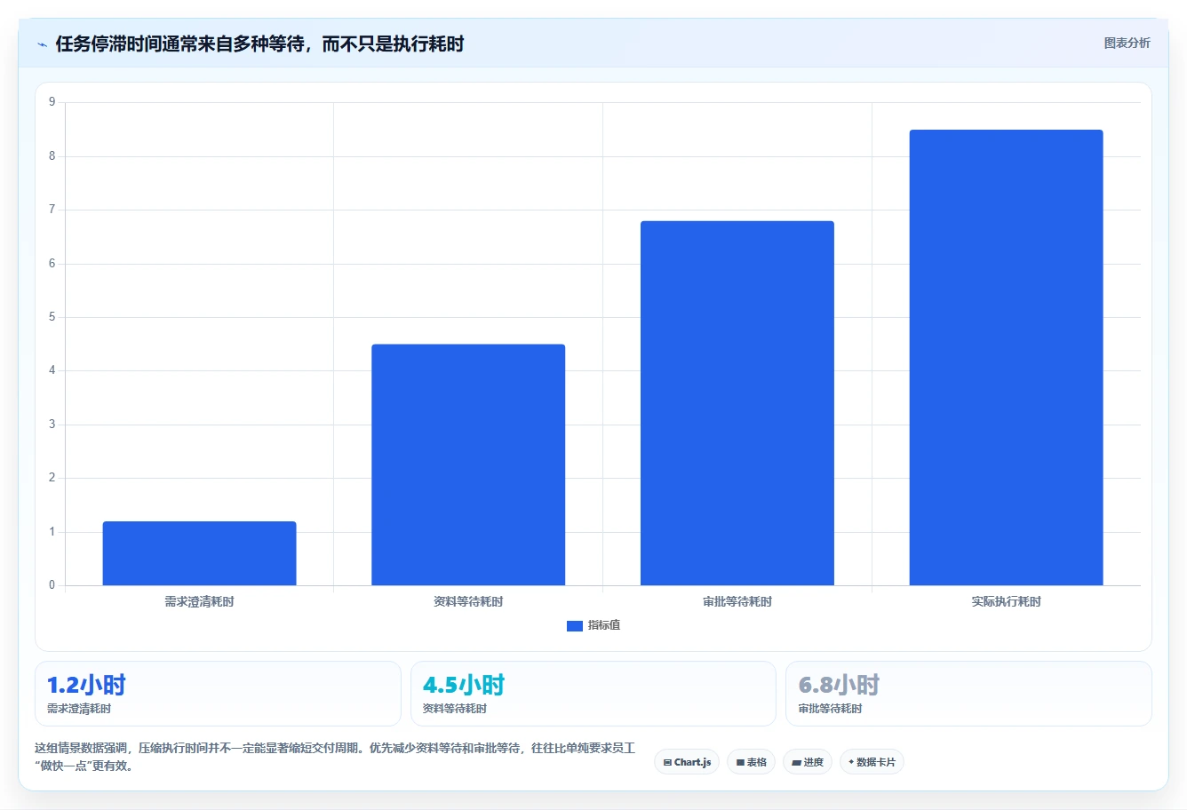Select the 实际执行耗时 bar in chart
Viewport: 1187px width, 810px height.
(1006, 358)
